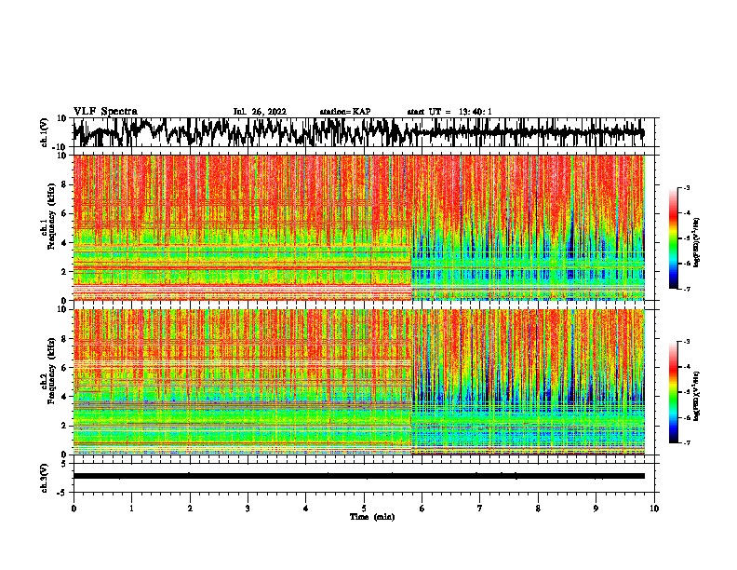Click time axis tick label "8"

coord(538,509)
